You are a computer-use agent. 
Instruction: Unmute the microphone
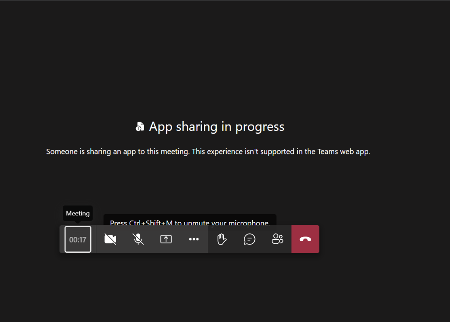click(x=138, y=239)
